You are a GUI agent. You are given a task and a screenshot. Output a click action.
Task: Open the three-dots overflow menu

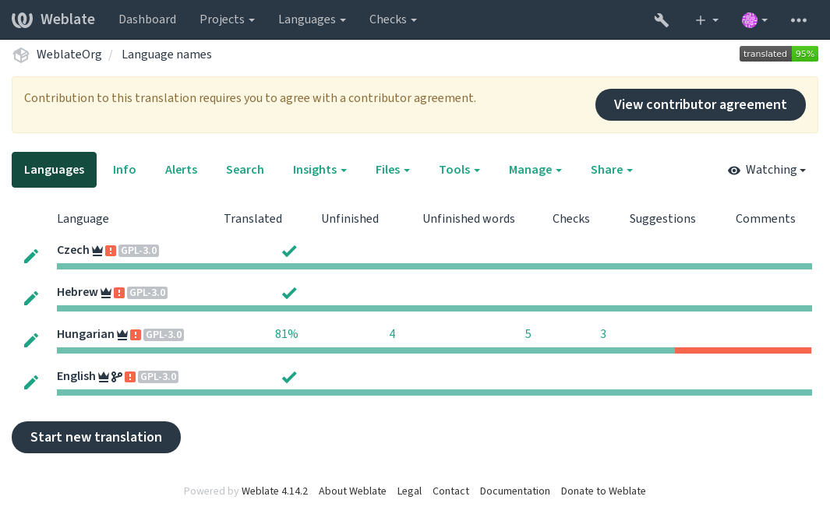click(x=798, y=20)
